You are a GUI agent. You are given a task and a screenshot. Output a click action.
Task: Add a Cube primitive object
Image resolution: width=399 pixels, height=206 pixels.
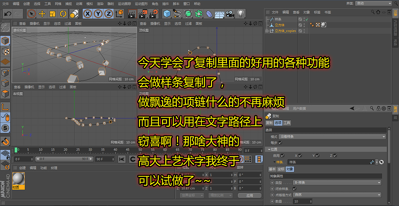(x=167, y=14)
